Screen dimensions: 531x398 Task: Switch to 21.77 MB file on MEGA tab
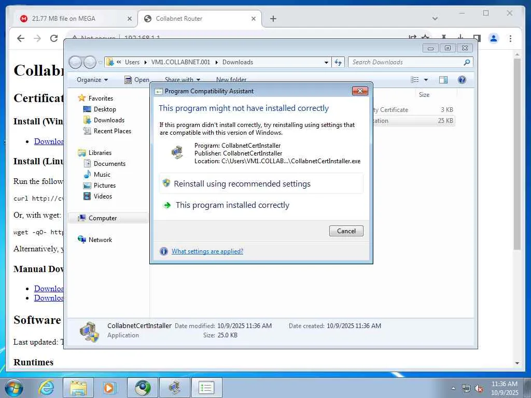[76, 19]
